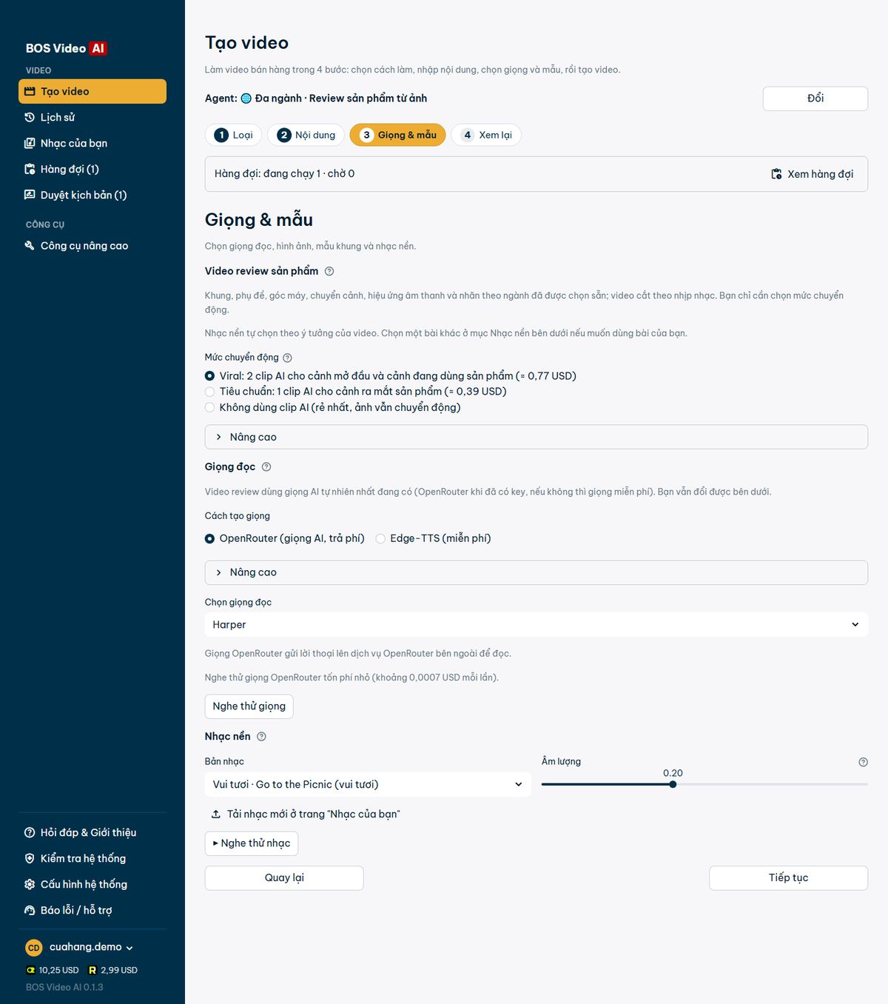This screenshot has height=1004, width=888.
Task: Click the help icon beside Mức chuyển động
Action: pyautogui.click(x=288, y=358)
